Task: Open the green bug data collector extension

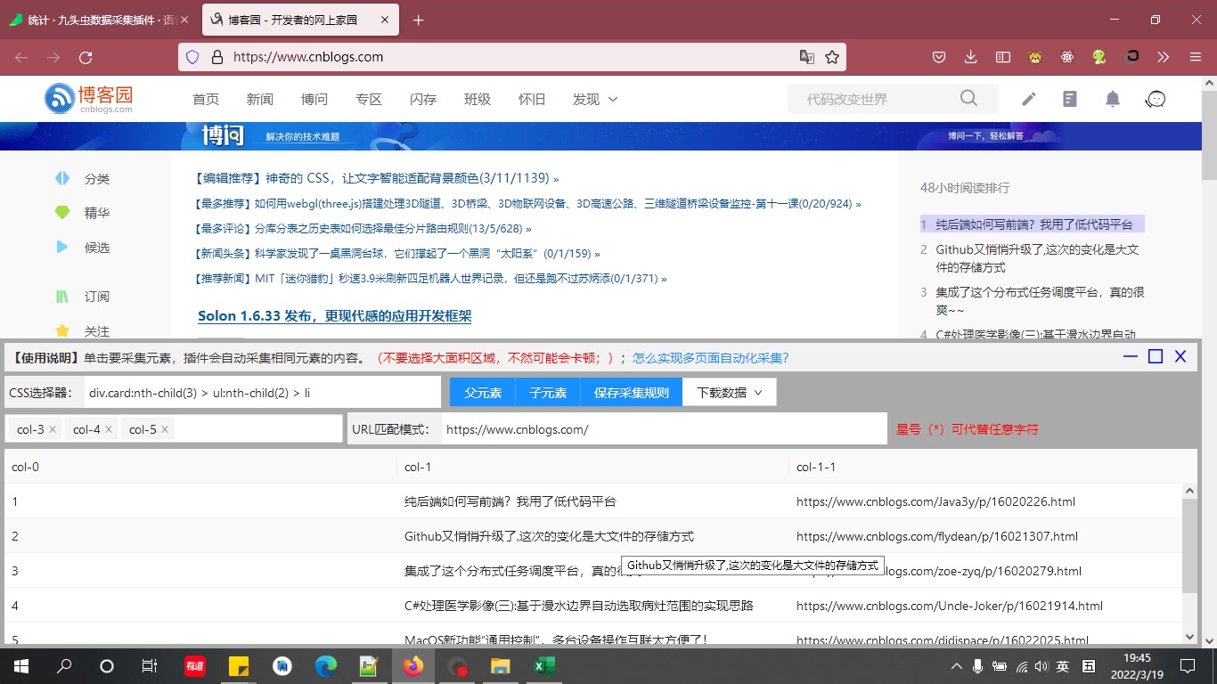Action: pyautogui.click(x=1099, y=57)
